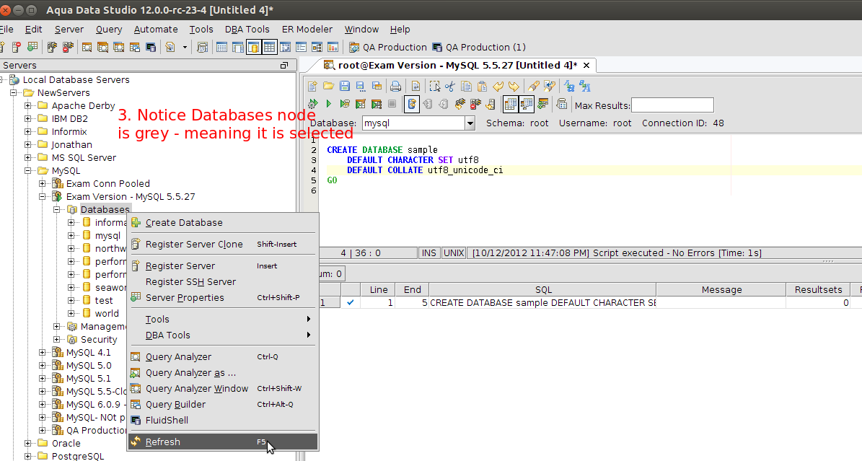Image resolution: width=862 pixels, height=461 pixels.
Task: Expand the world database node
Action: click(71, 313)
